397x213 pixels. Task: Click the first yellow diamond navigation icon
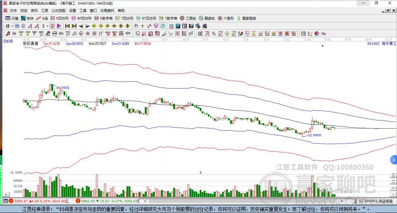coord(94,26)
